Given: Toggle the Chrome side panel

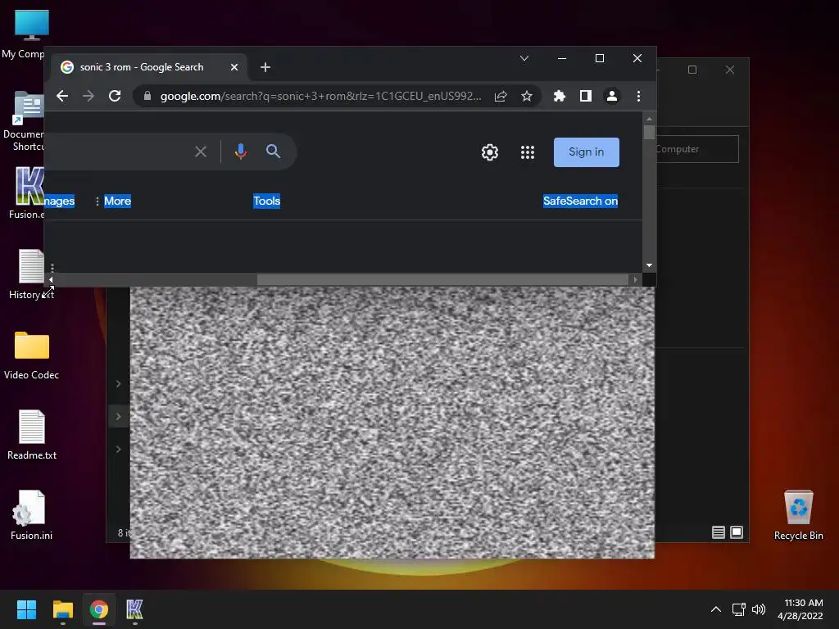Looking at the screenshot, I should 585,96.
